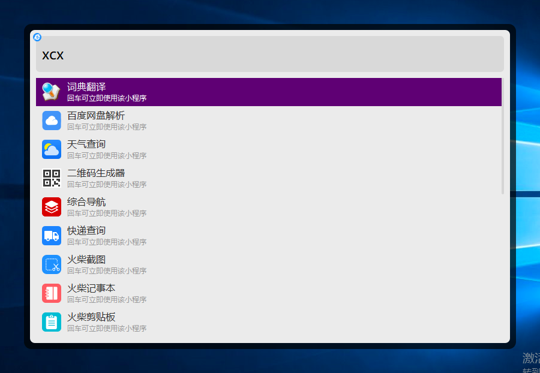This screenshot has height=373, width=540.
Task: Select the 火柴剪贴板 title text
Action: click(x=91, y=317)
